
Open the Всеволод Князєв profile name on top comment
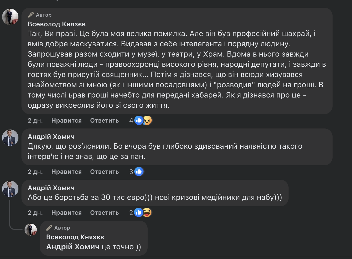tap(57, 24)
